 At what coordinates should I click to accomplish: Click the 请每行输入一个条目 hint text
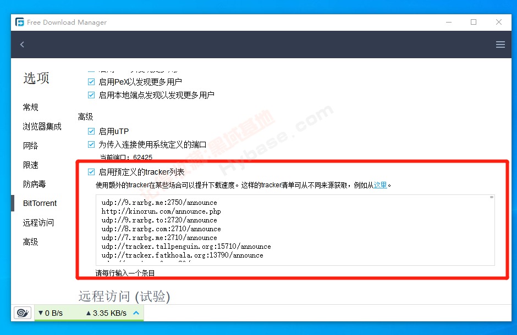pyautogui.click(x=125, y=273)
